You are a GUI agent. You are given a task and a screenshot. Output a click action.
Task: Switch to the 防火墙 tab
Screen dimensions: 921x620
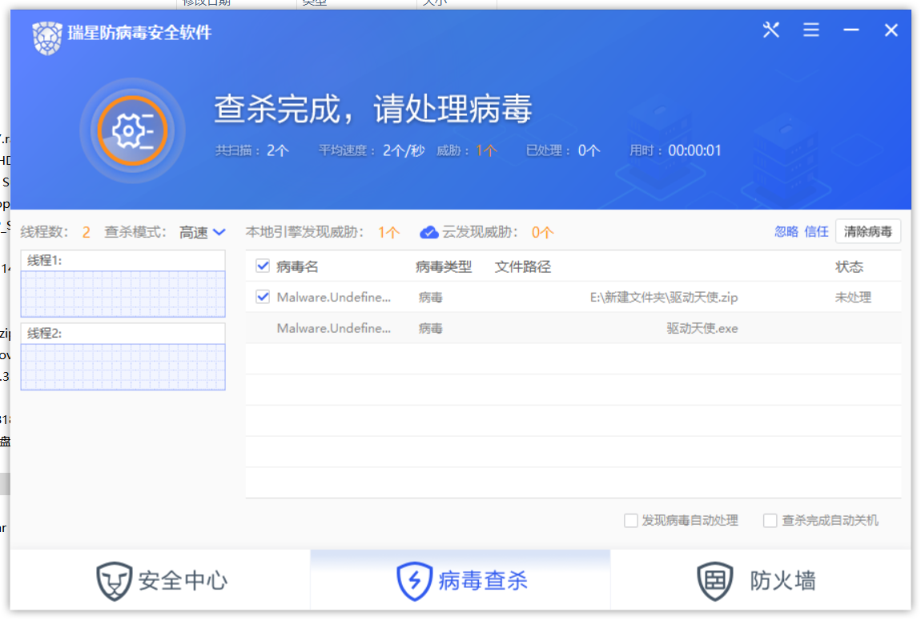(761, 581)
